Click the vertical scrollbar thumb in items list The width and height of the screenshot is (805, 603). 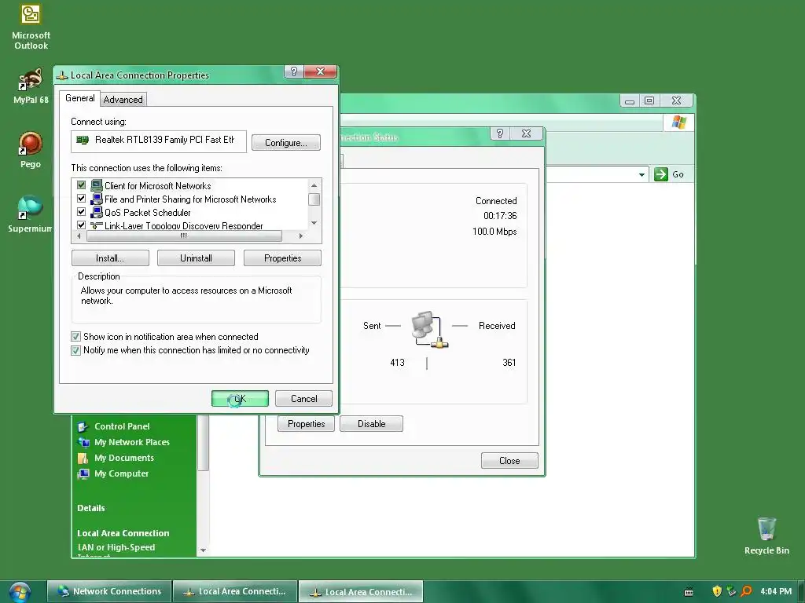point(314,199)
